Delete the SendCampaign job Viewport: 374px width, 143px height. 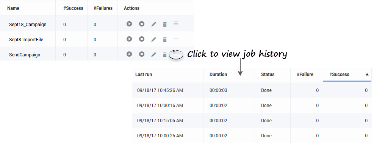[164, 55]
